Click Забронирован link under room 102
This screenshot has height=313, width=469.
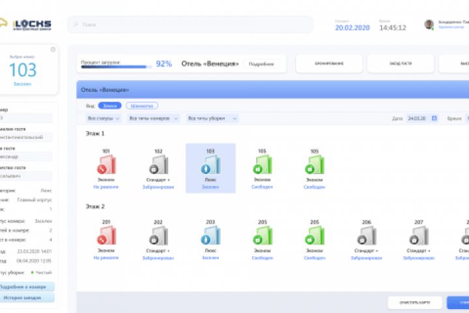[158, 187]
